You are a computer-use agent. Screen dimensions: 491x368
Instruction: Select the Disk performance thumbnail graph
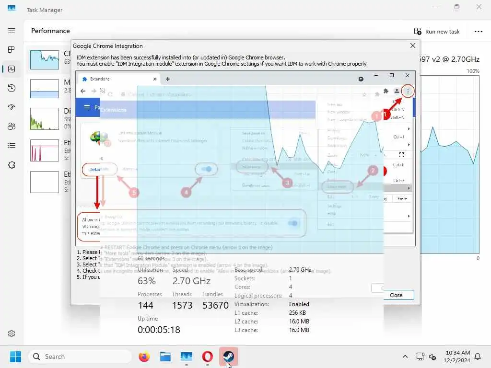coord(45,119)
